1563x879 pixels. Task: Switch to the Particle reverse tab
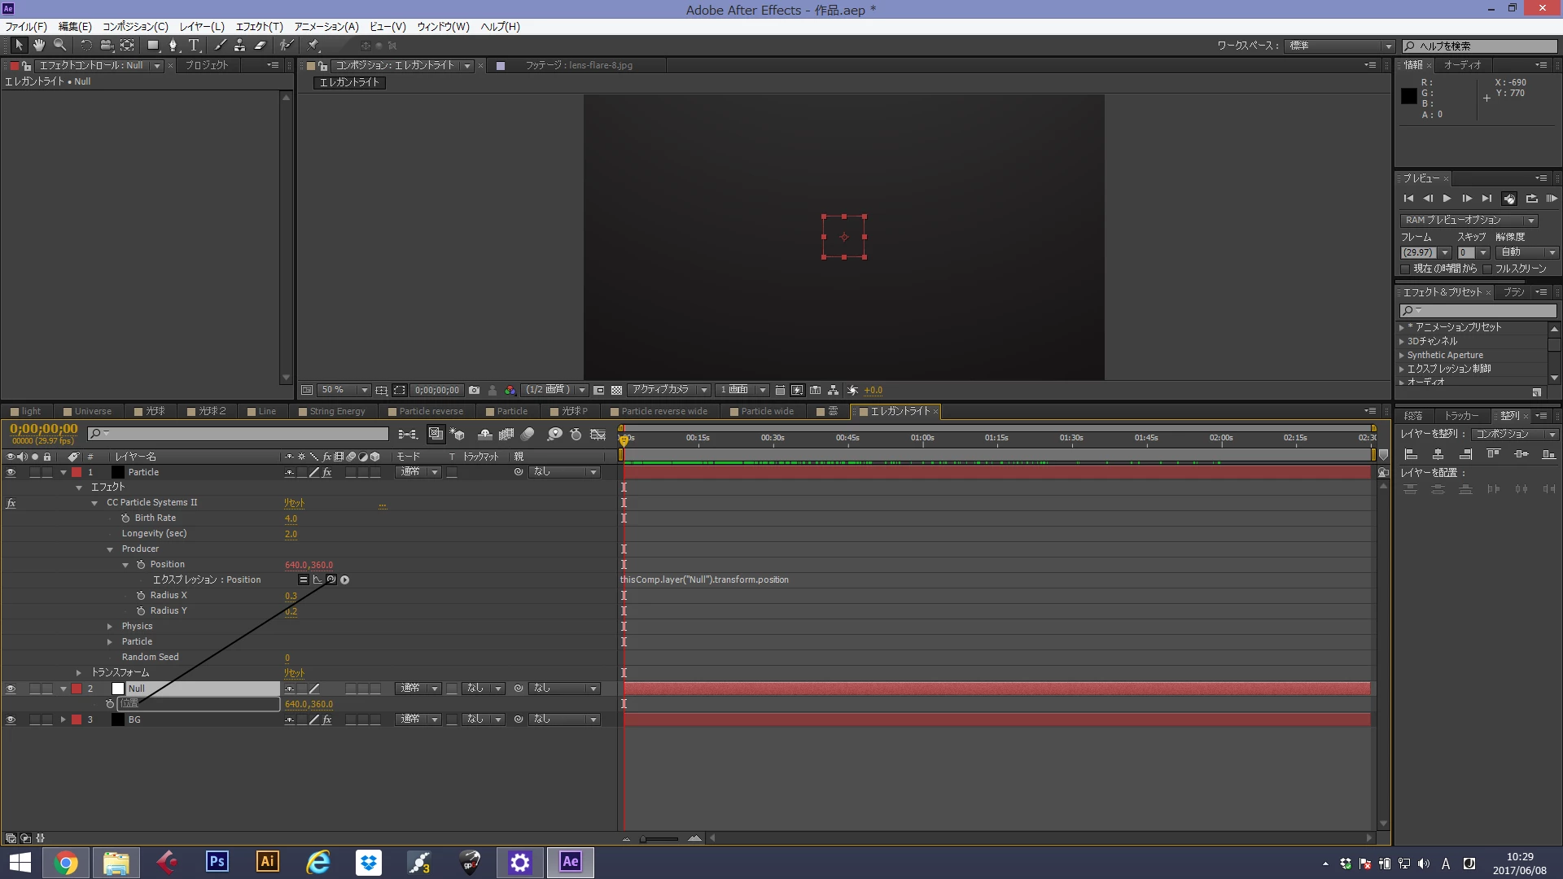tap(431, 411)
